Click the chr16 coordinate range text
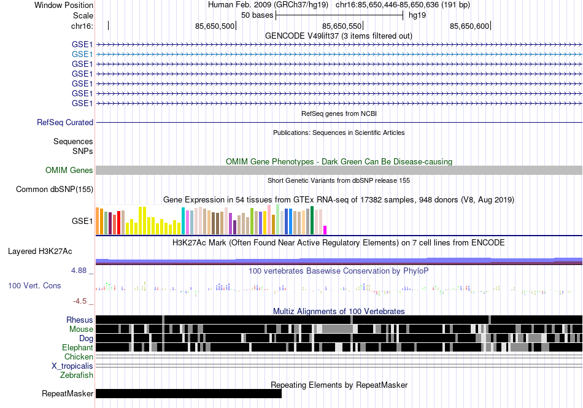583x408 pixels. pos(403,5)
